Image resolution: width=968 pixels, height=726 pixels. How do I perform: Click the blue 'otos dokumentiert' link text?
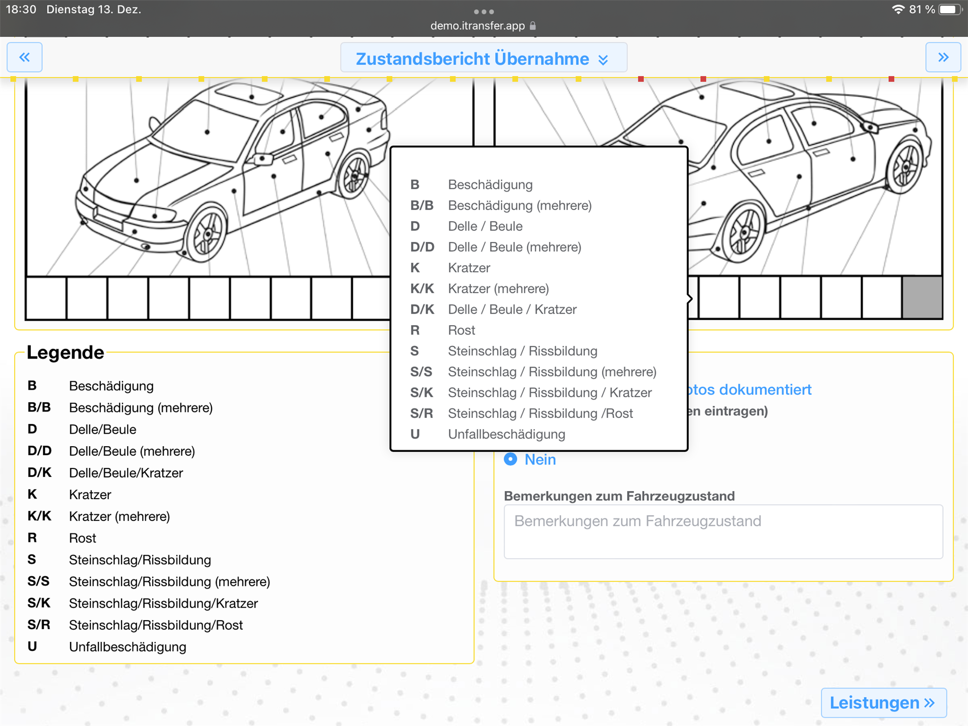[x=750, y=390]
